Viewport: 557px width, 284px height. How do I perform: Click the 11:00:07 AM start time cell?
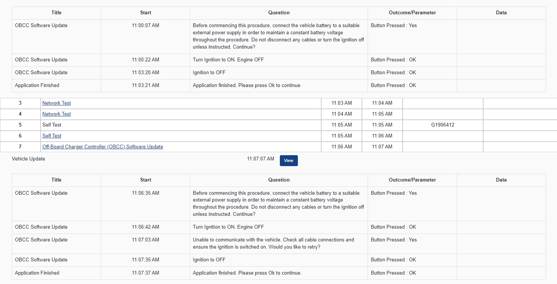145,26
